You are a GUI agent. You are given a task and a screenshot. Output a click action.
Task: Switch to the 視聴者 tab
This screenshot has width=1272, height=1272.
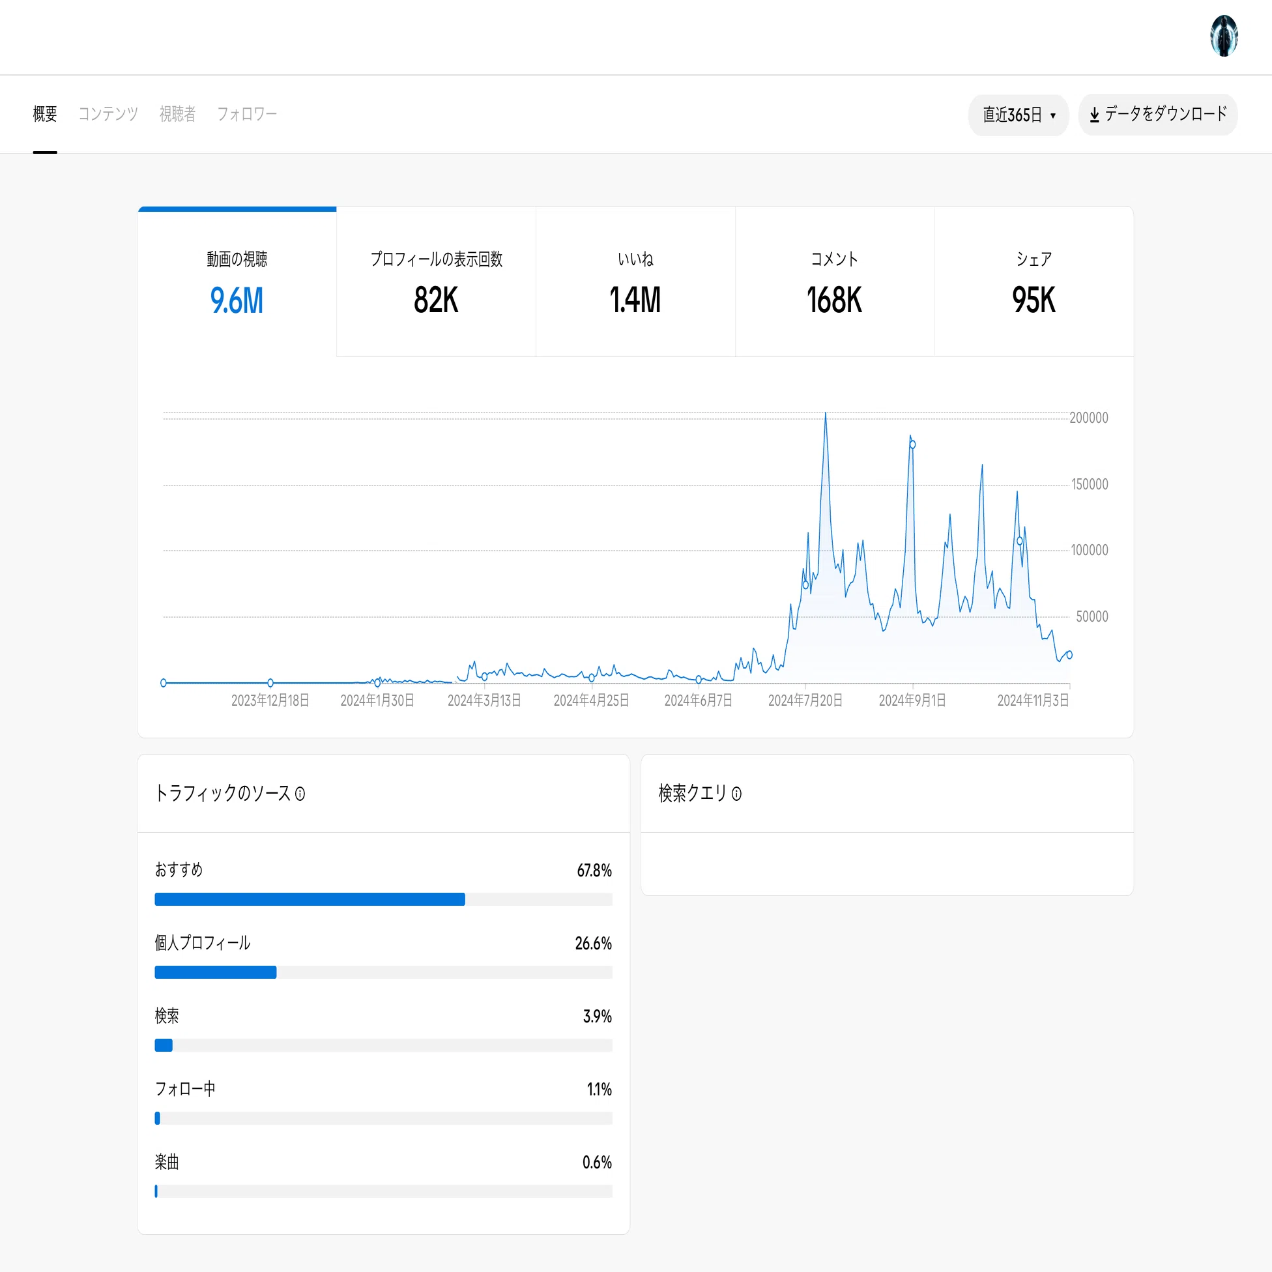click(x=178, y=114)
